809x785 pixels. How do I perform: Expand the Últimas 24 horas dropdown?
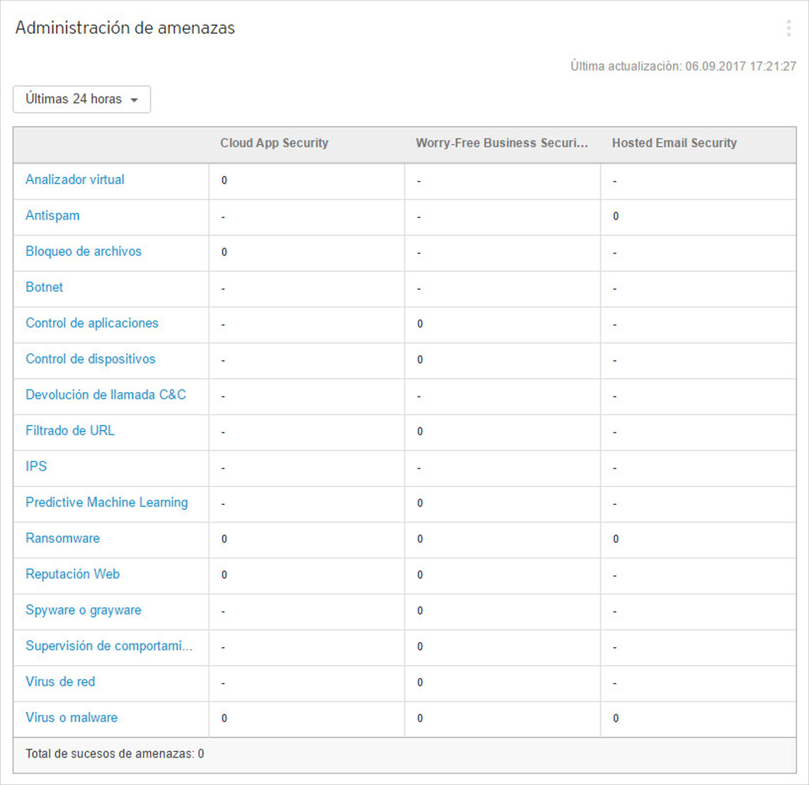click(x=82, y=99)
